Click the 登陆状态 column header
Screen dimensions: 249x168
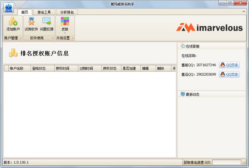click(42, 68)
